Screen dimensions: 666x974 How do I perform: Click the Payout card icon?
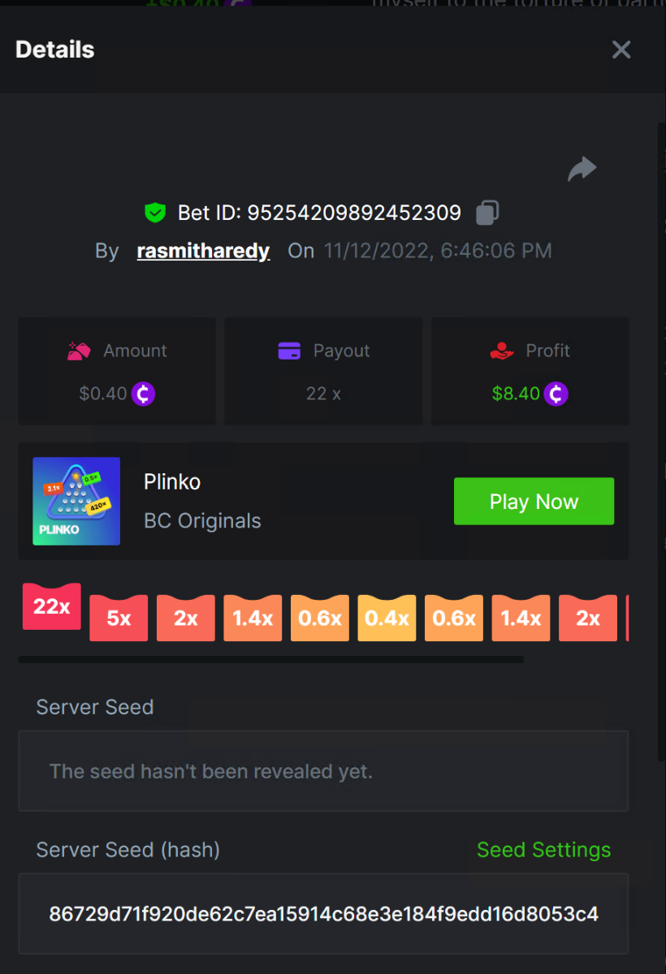pyautogui.click(x=289, y=351)
